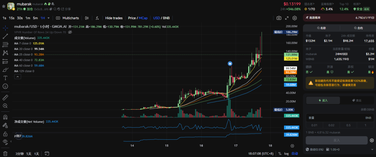Click the Hide trades button
This screenshot has height=157, width=376.
click(x=114, y=18)
